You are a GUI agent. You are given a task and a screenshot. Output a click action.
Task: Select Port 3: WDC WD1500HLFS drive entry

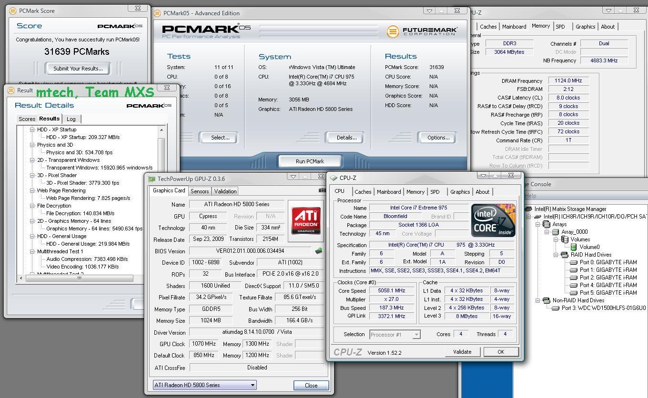pos(604,308)
